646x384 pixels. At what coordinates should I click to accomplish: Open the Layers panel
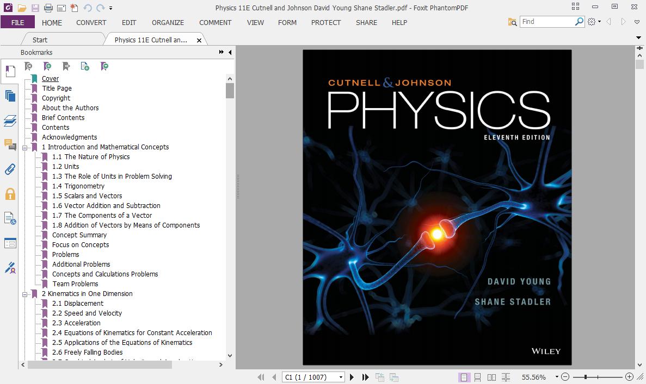click(10, 121)
